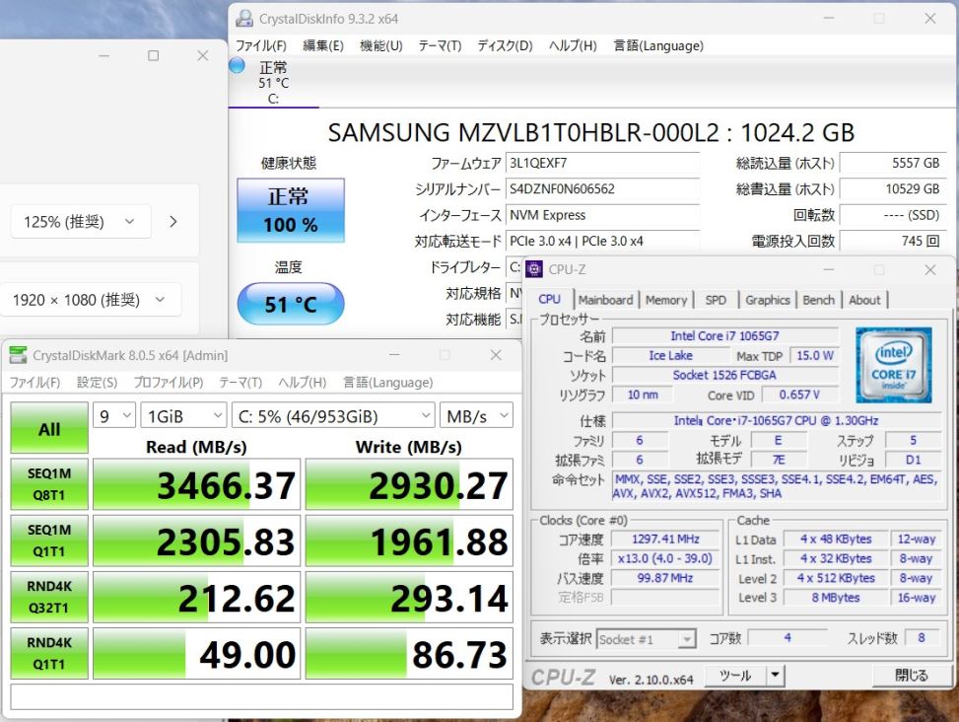This screenshot has width=959, height=722.
Task: Click the SEQ1M Q8T1 read result 3466.37
Action: coord(196,484)
